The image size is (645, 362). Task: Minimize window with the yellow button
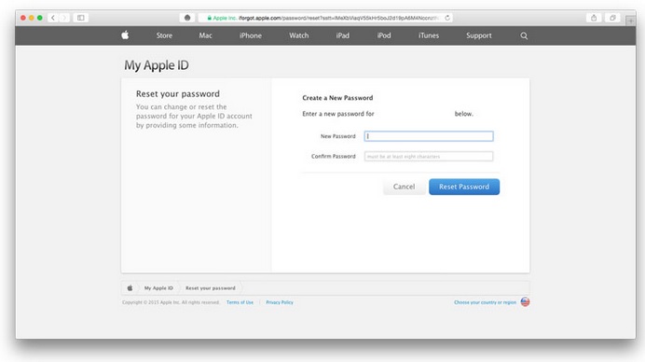click(32, 18)
